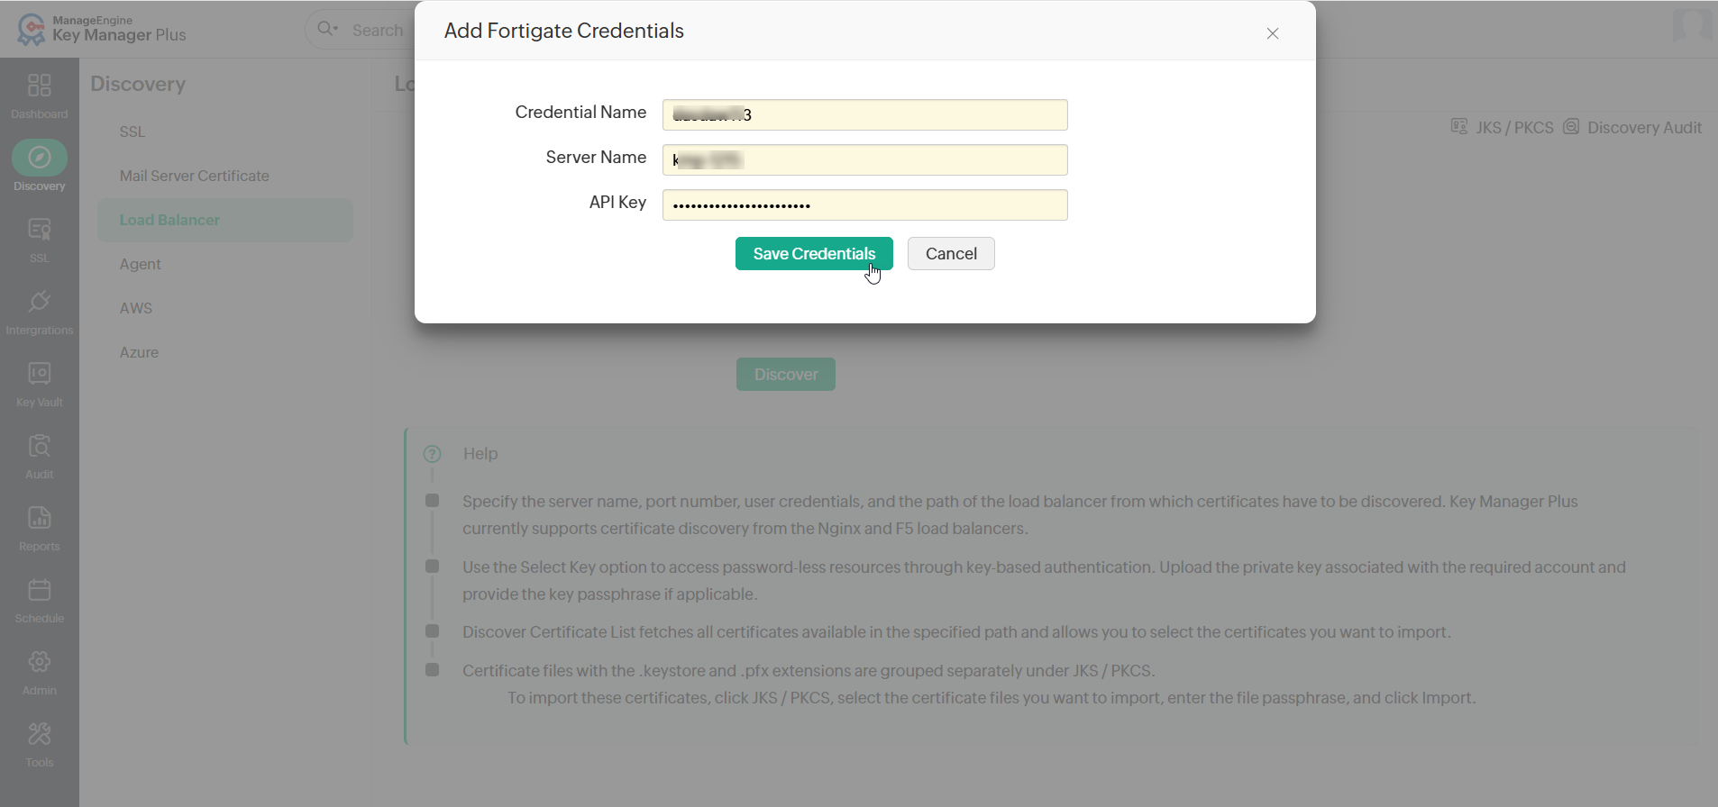This screenshot has height=807, width=1718.
Task: Open the user profile avatar
Action: [x=1691, y=25]
